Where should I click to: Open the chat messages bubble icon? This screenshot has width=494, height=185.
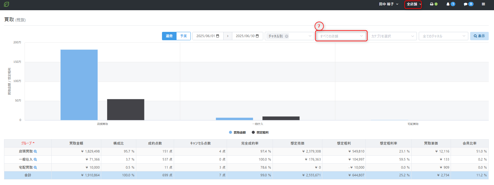(x=466, y=4)
